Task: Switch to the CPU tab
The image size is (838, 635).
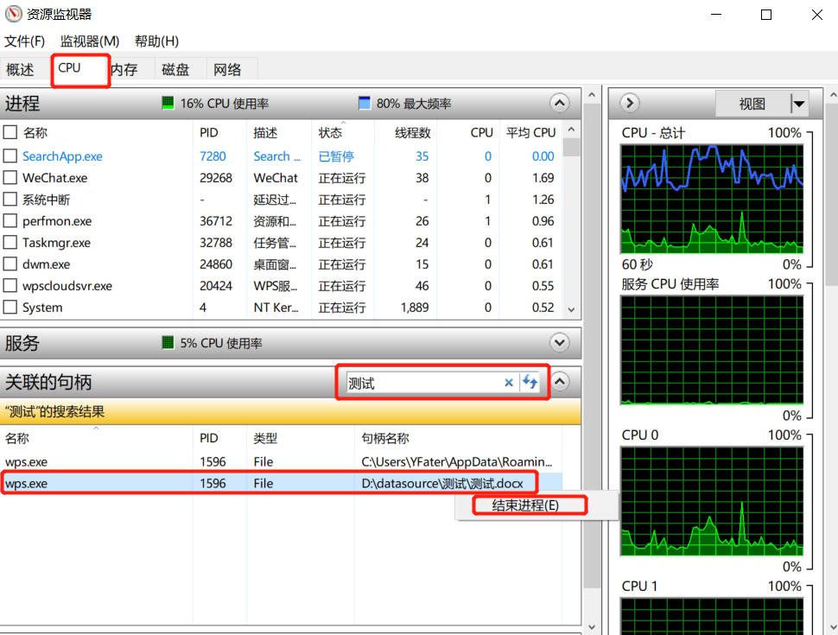Action: pos(80,69)
